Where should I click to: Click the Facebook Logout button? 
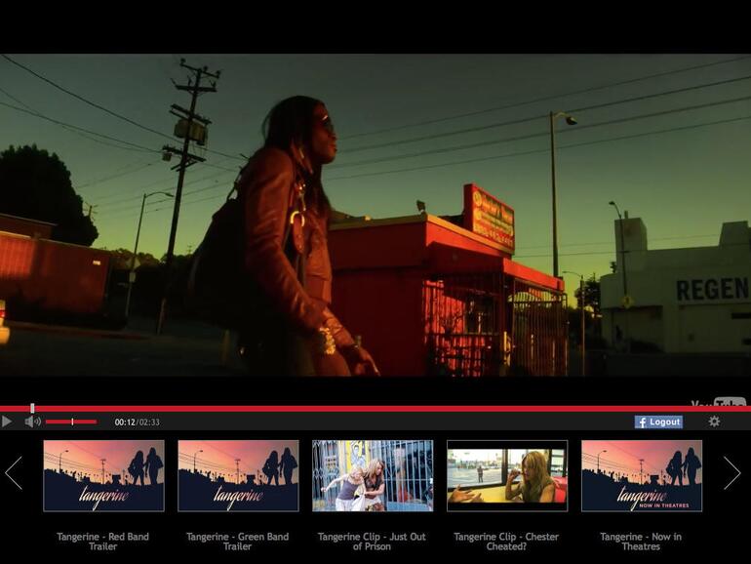658,422
